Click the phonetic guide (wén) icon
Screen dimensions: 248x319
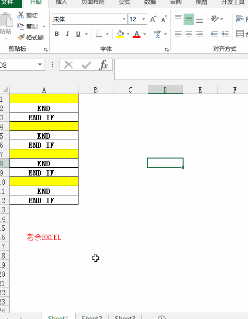pos(158,34)
